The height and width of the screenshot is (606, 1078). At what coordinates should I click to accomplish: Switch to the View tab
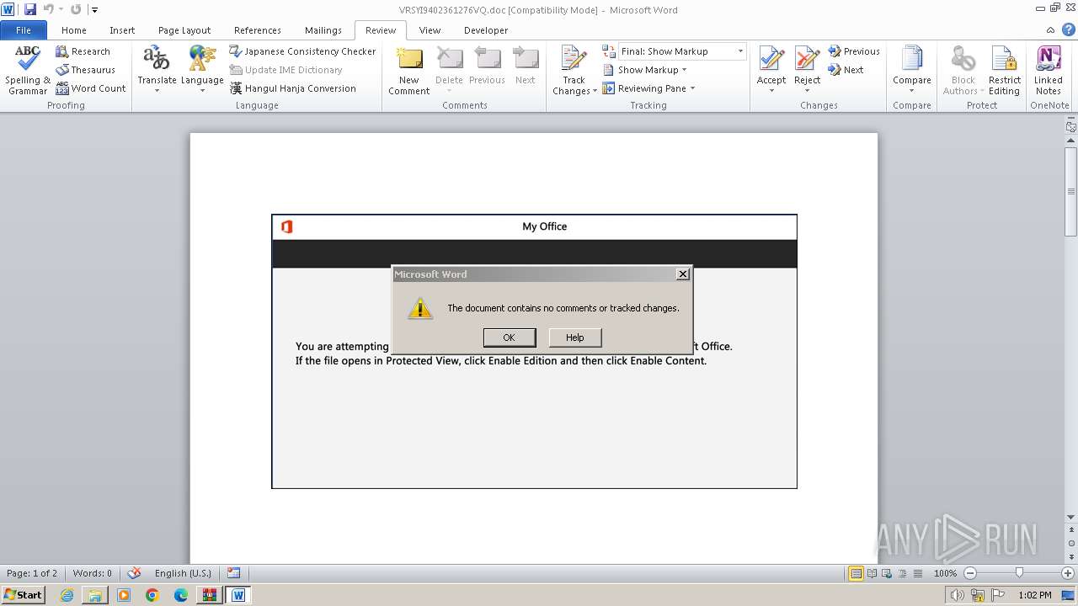(430, 30)
